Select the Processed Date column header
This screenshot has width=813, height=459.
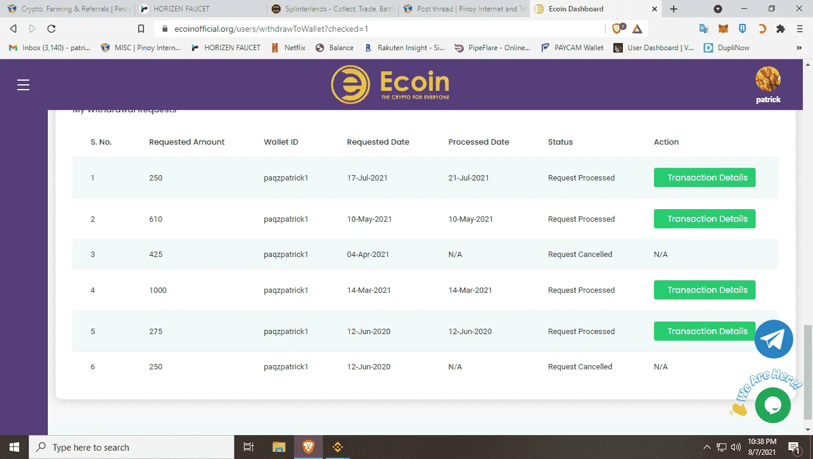point(478,142)
